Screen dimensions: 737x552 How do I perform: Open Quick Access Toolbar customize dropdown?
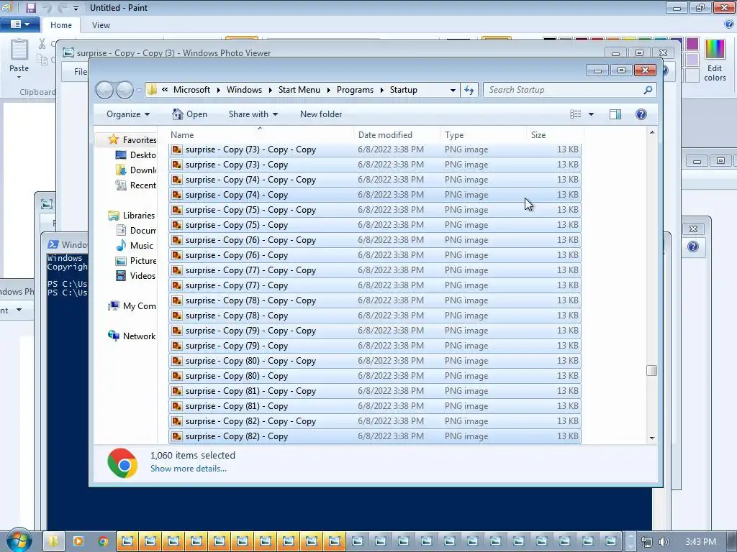coord(76,8)
